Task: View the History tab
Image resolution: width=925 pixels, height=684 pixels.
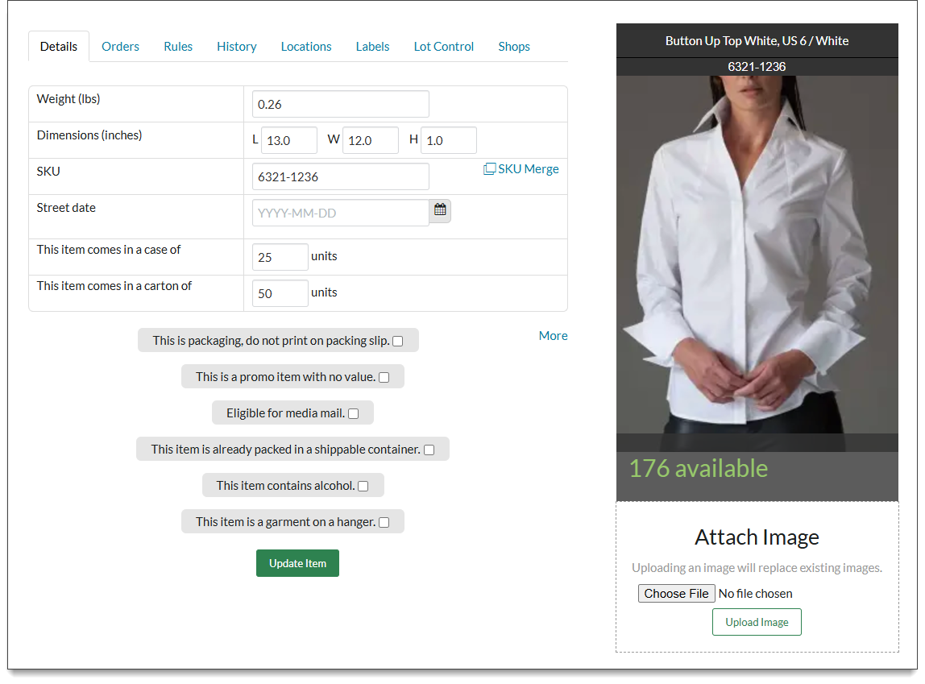Action: click(x=236, y=47)
